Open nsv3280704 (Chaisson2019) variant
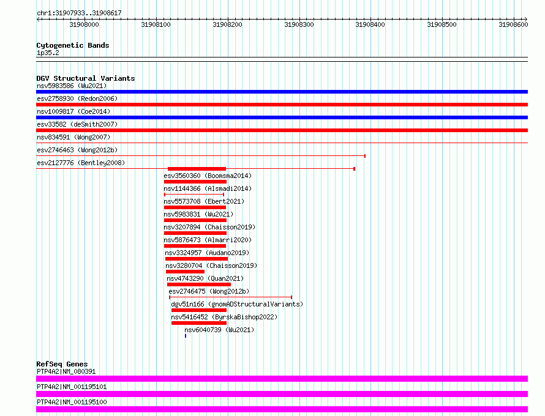Image resolution: width=545 pixels, height=416 pixels. [x=211, y=266]
